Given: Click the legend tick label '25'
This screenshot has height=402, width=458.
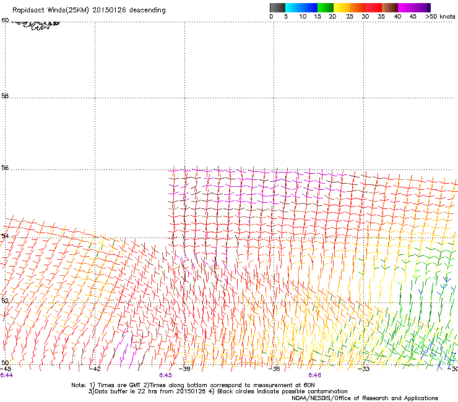Looking at the screenshot, I should click(350, 17).
